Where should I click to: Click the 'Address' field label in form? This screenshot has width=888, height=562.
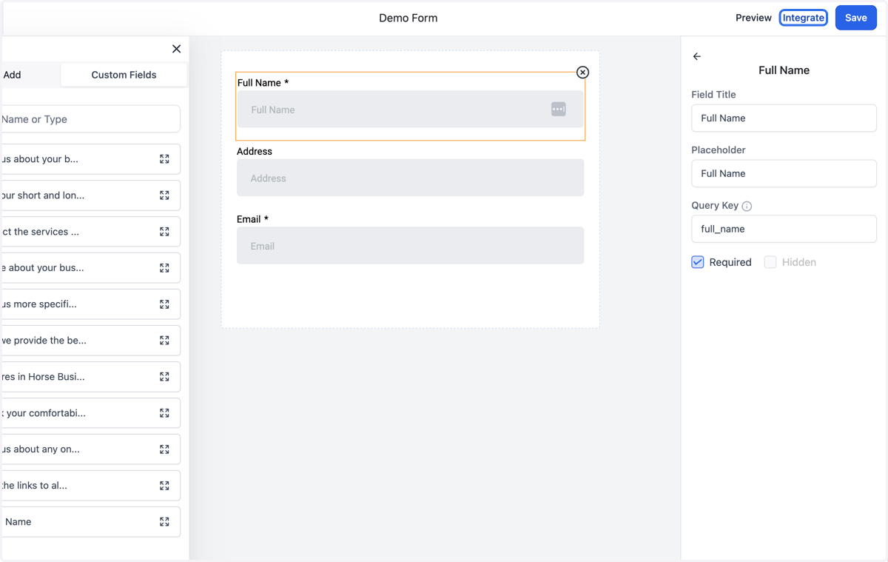(255, 151)
